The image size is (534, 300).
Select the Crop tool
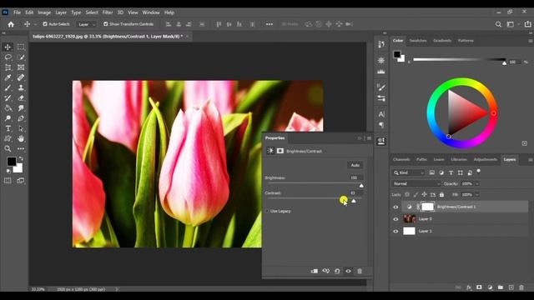pos(8,67)
